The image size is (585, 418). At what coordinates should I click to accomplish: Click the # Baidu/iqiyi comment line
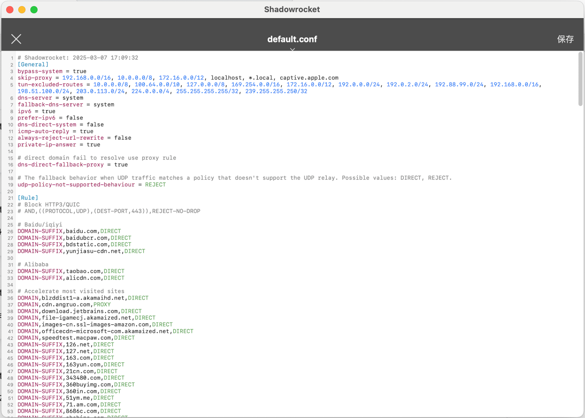point(40,225)
